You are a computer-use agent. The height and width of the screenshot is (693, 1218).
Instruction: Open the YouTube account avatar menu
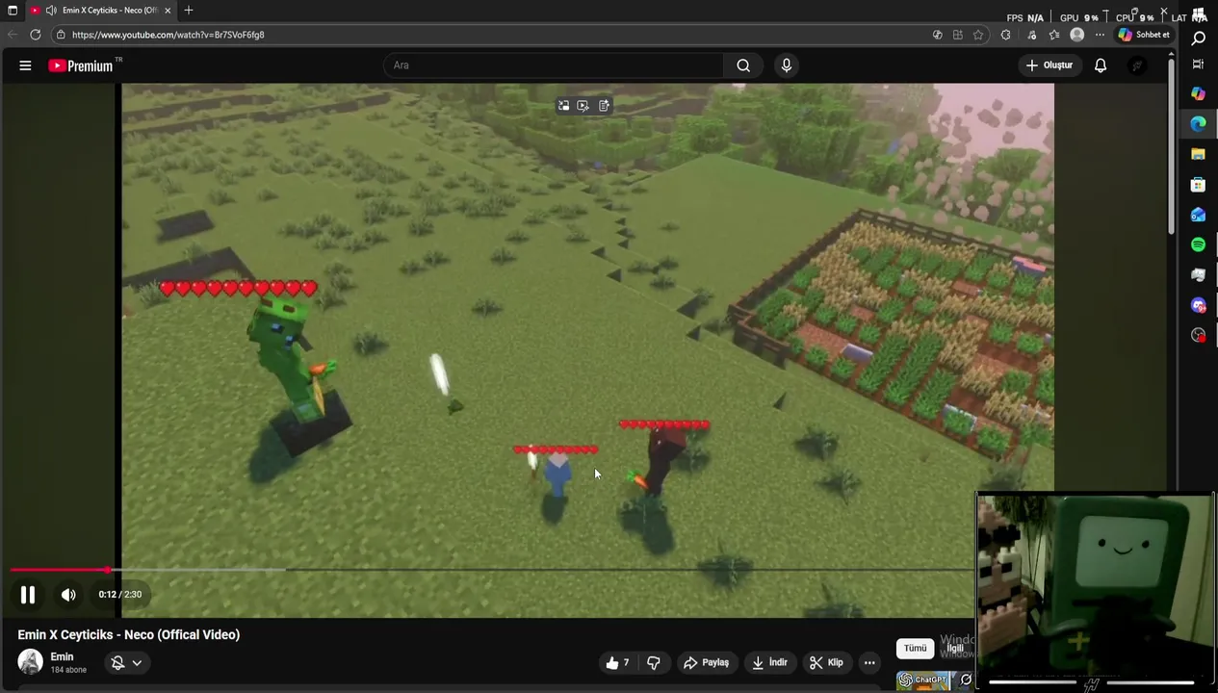click(1137, 65)
